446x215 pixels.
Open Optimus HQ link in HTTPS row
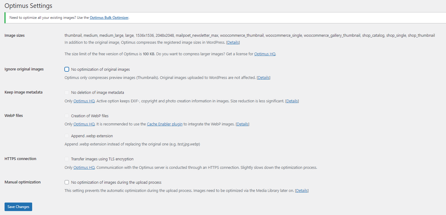[84, 168]
